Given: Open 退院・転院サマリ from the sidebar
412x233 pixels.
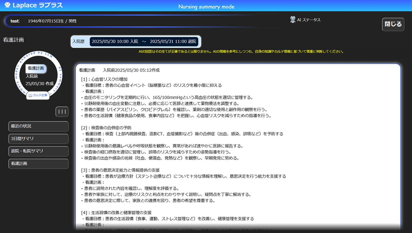Looking at the screenshot, I should pos(38,151).
